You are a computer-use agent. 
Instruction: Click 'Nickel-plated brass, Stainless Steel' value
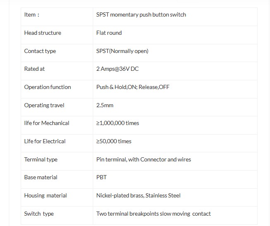[x=138, y=196]
